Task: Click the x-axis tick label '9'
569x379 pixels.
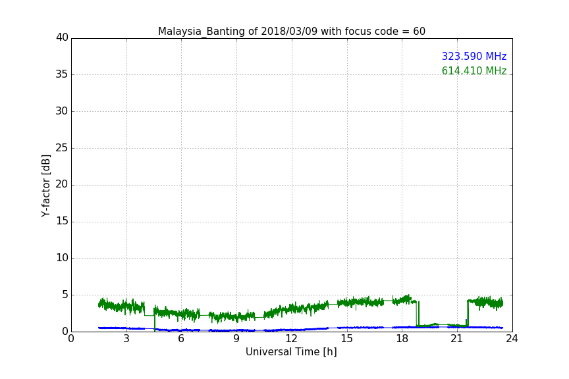Action: [236, 339]
